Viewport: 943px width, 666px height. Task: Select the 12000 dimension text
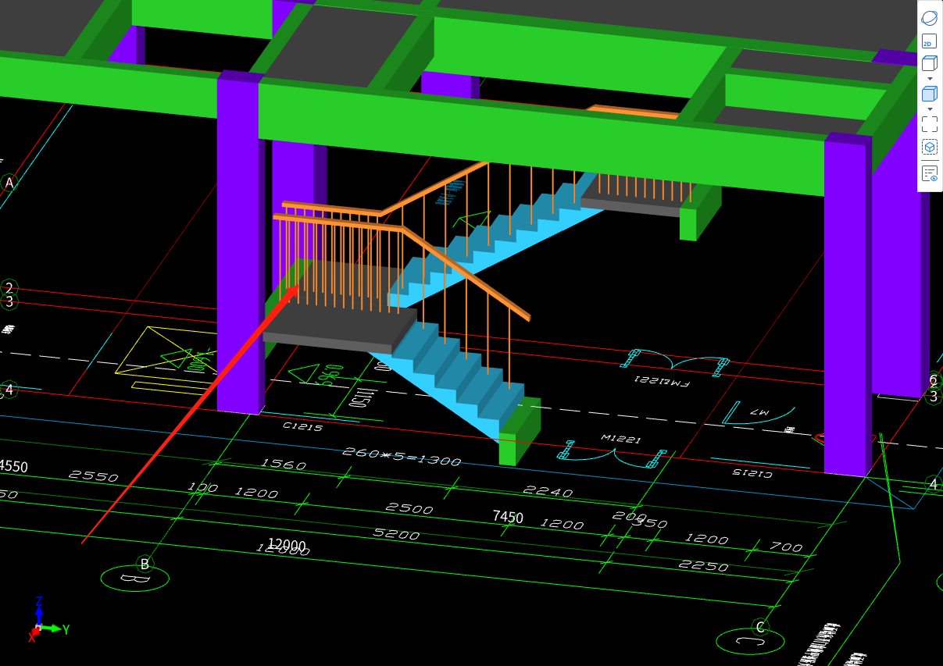point(287,545)
